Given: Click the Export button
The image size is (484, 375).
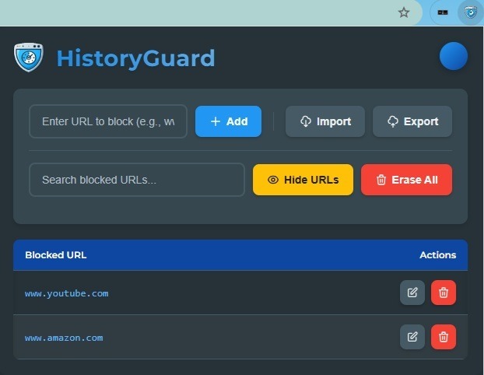Looking at the screenshot, I should click(x=412, y=121).
